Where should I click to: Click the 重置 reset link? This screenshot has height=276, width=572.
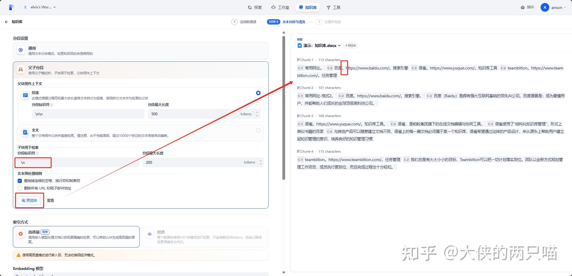[x=50, y=200]
